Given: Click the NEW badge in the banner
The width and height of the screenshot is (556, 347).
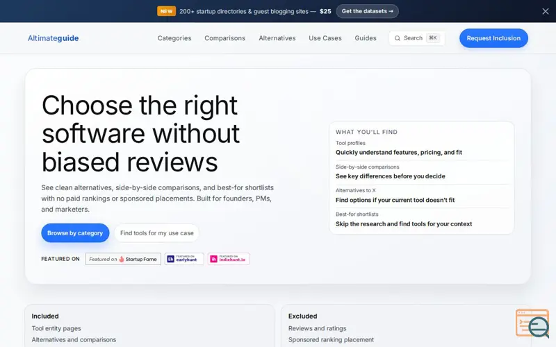Looking at the screenshot, I should click(166, 11).
